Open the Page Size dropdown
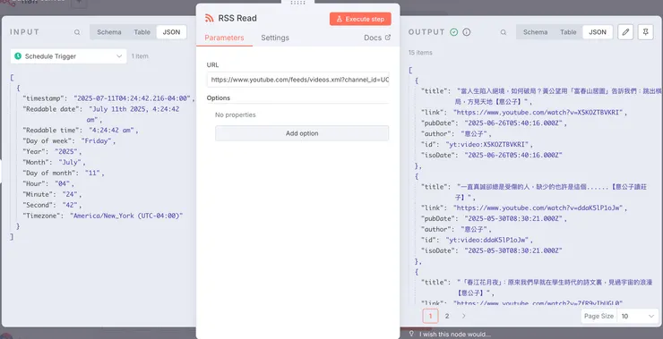 638,317
